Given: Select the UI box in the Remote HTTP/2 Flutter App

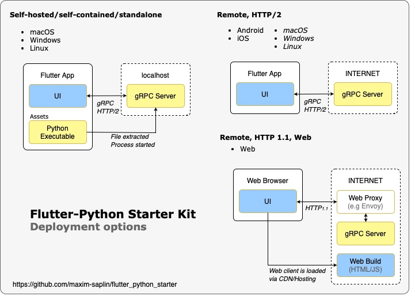Looking at the screenshot, I should [x=265, y=94].
